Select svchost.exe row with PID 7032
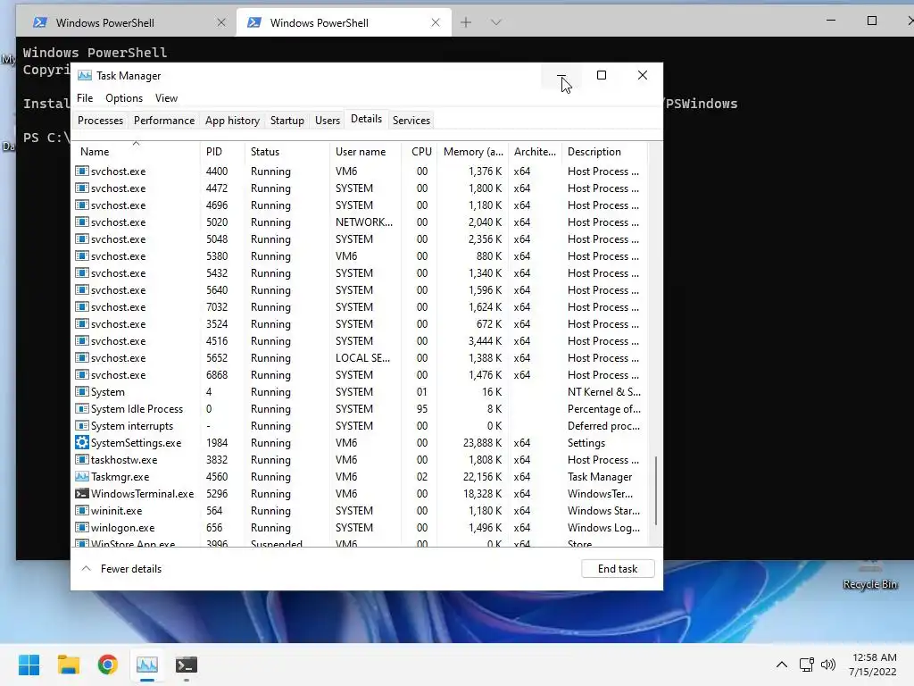The height and width of the screenshot is (686, 914). (361, 307)
